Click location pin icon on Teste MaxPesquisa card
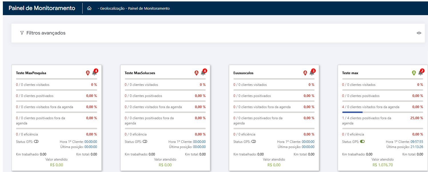428x172 pixels. point(88,73)
